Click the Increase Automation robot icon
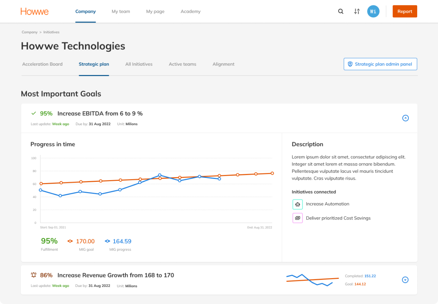Viewport: 438px width, 304px height. 297,204
